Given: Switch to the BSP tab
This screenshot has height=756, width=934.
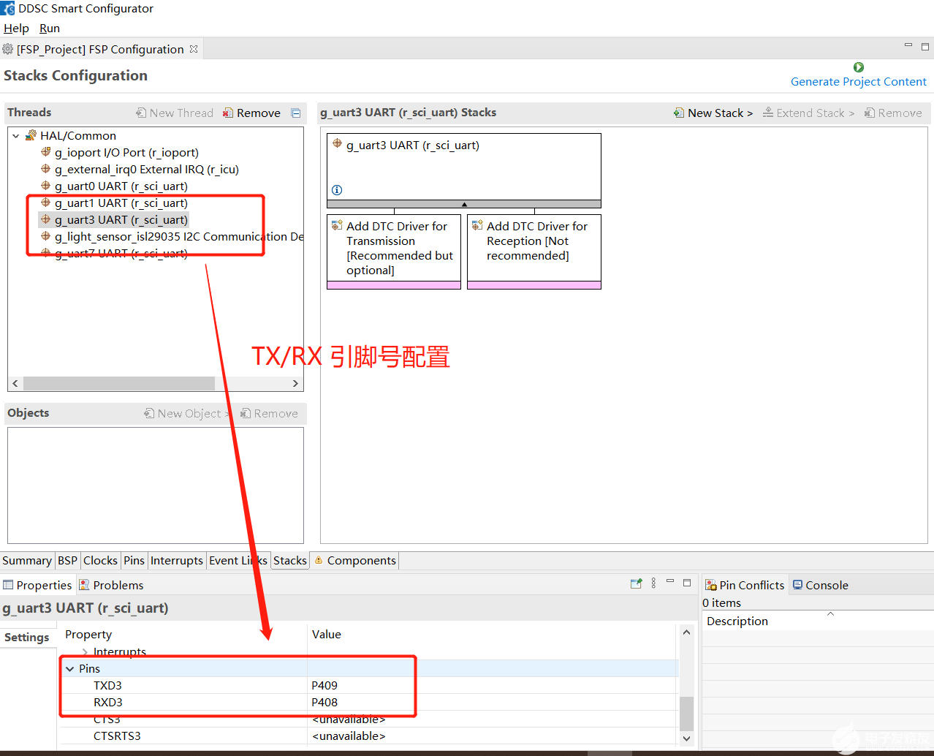Looking at the screenshot, I should [67, 560].
